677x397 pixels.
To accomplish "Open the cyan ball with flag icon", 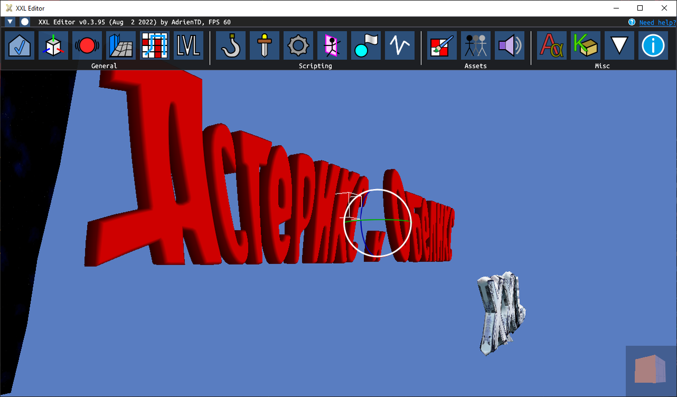I will [366, 45].
